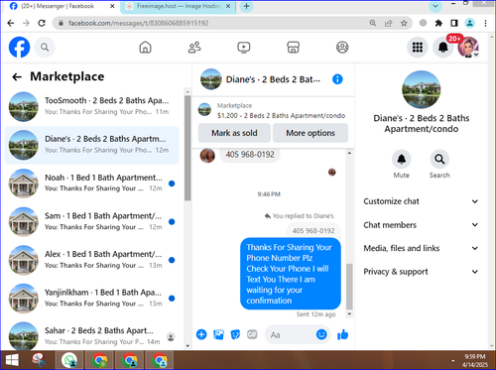Screen dimensions: 496x370
Task: Click More options button
Action: click(310, 133)
